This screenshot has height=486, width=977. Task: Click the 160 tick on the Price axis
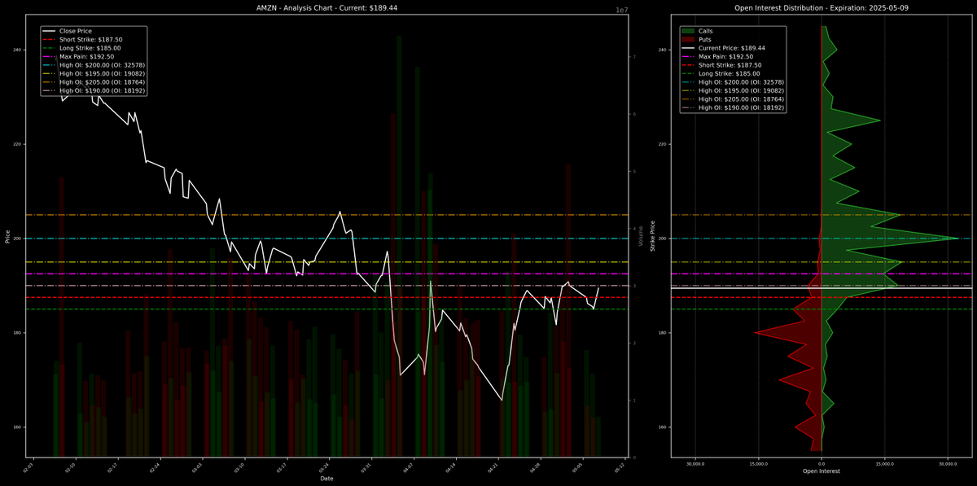17,427
